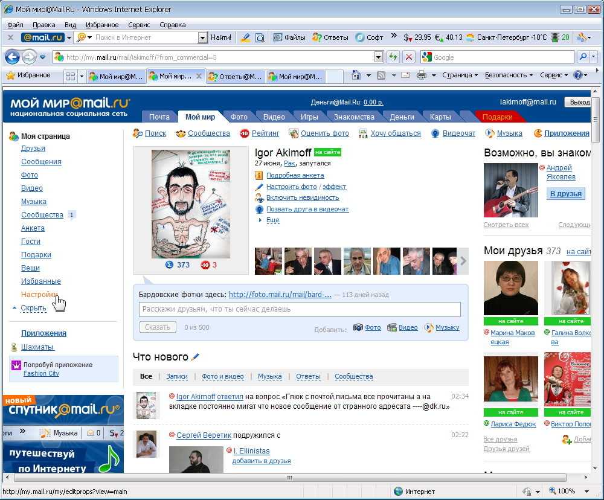Click the Google search magnifier button
This screenshot has height=500, width=604.
[583, 57]
